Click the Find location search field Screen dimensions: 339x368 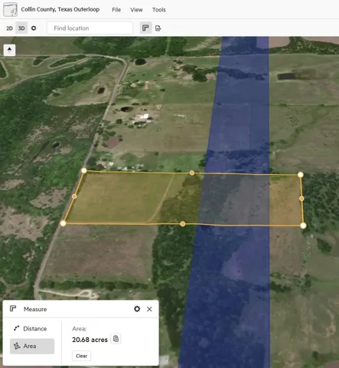90,28
